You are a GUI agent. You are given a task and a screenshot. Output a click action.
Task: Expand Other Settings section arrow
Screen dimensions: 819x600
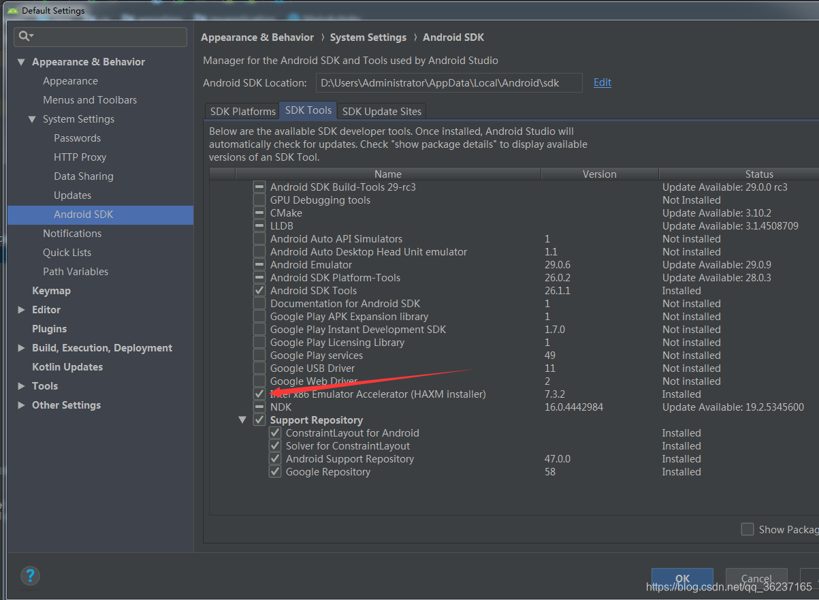pos(22,405)
